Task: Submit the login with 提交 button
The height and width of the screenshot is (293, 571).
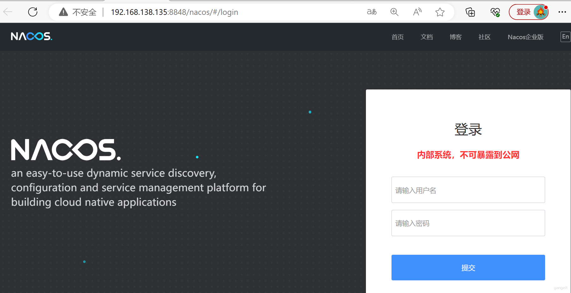Action: pos(468,267)
